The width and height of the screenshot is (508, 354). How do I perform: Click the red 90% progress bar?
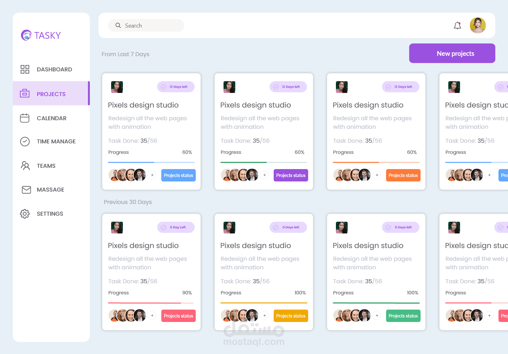click(x=151, y=303)
